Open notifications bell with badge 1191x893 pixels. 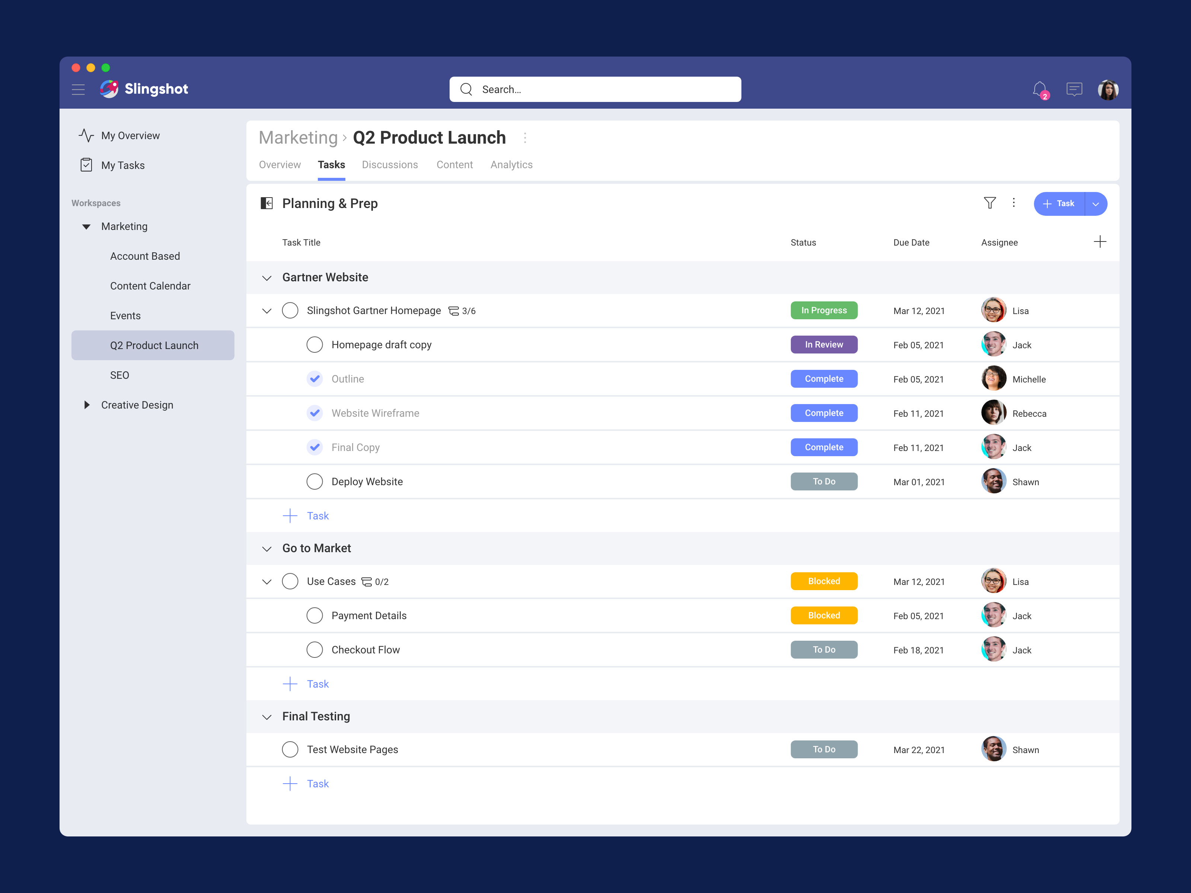click(x=1040, y=89)
